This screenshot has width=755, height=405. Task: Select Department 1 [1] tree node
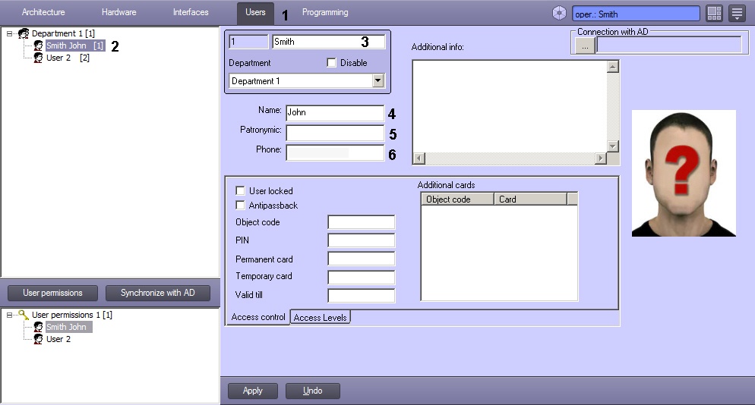(x=63, y=33)
